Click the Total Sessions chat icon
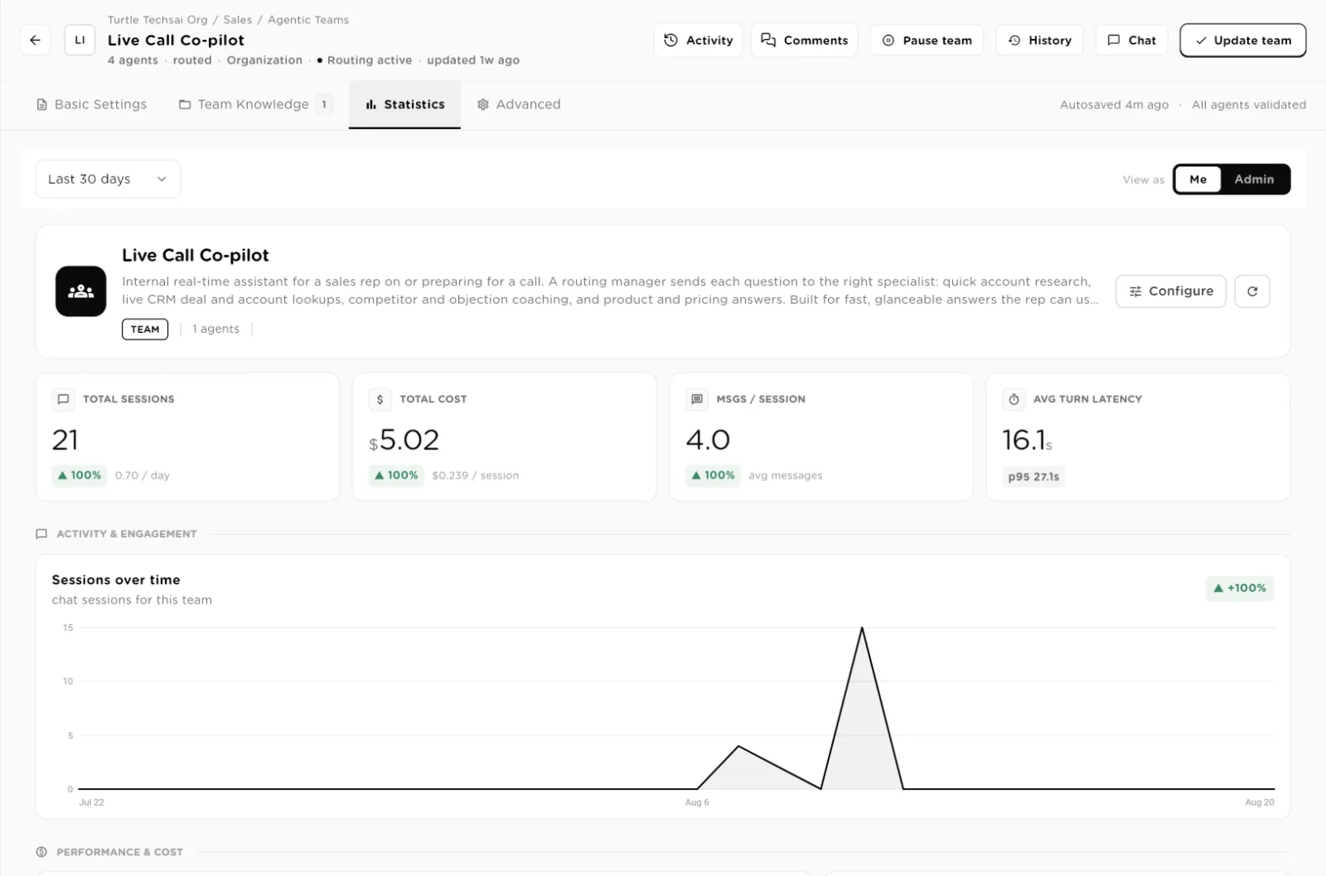 click(63, 399)
